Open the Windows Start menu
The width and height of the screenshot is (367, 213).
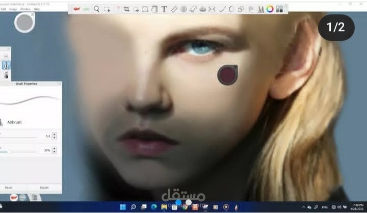coord(123,207)
